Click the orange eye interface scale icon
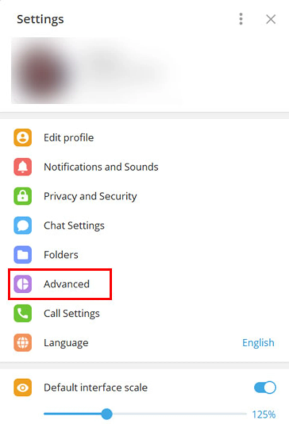289x424 pixels. 23,388
